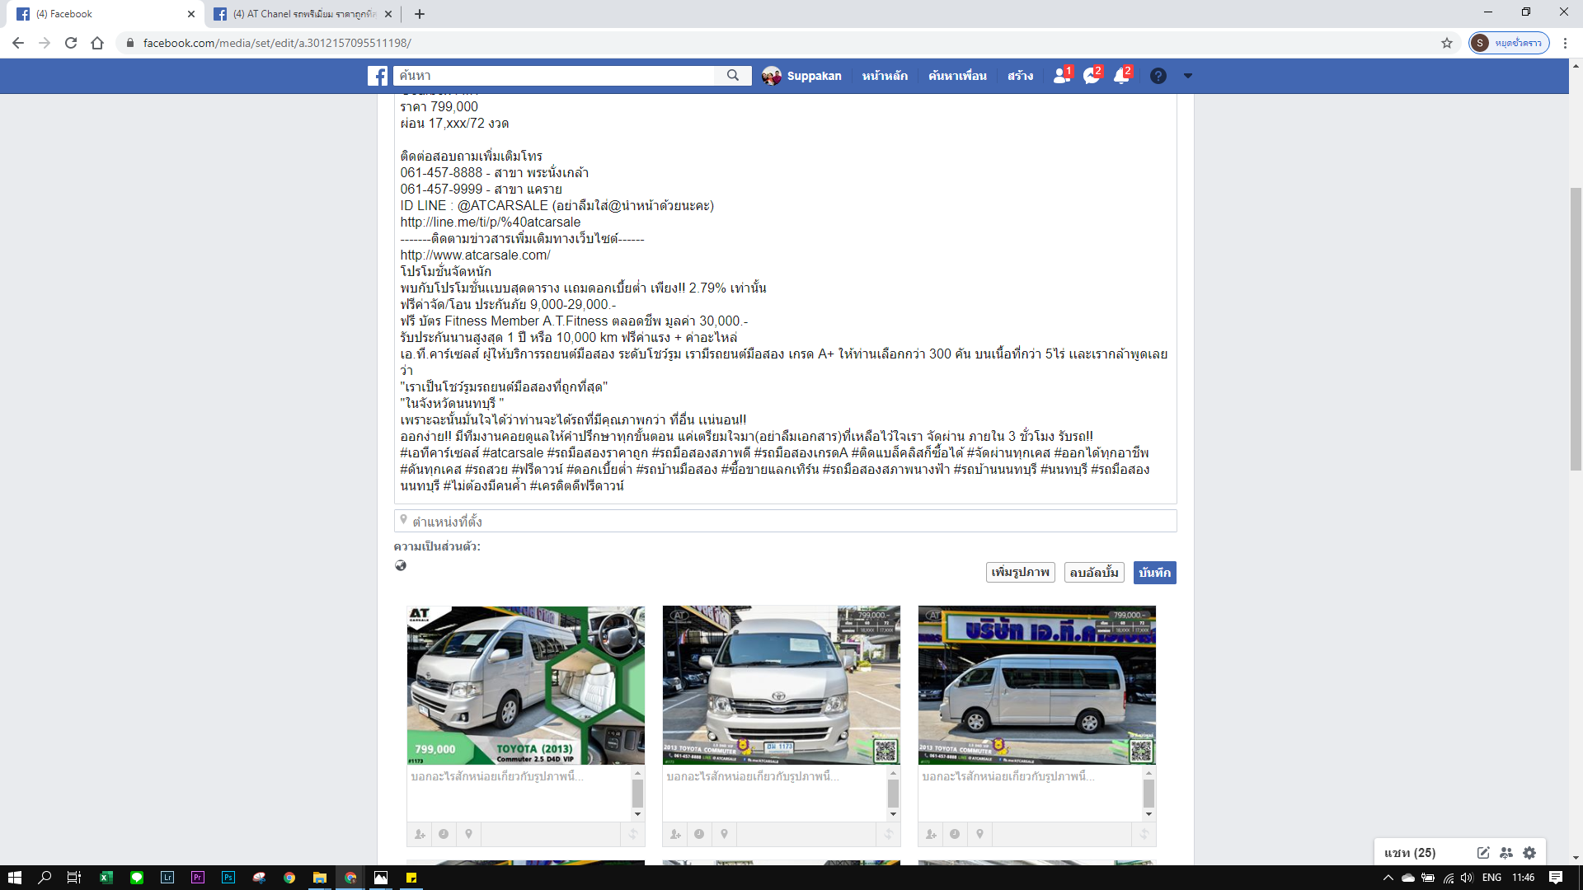
Task: Go back with Chrome back arrow
Action: pyautogui.click(x=18, y=43)
